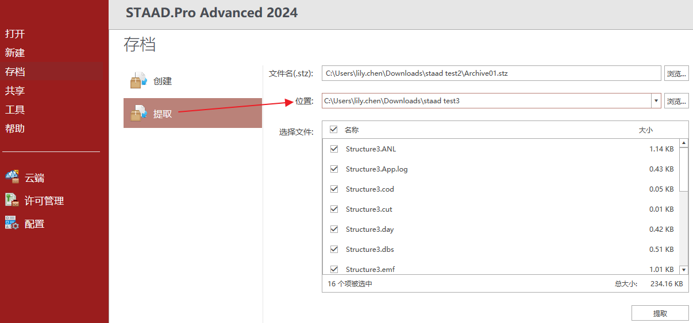This screenshot has width=693, height=323.
Task: Click the 提取 button at bottom right
Action: (660, 313)
